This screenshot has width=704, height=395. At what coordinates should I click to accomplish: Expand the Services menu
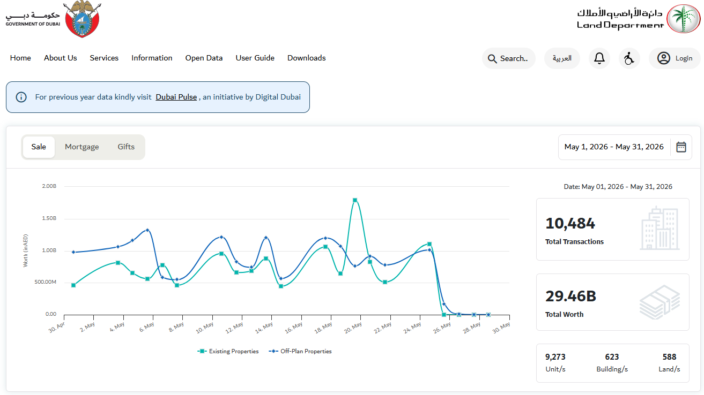pos(104,58)
